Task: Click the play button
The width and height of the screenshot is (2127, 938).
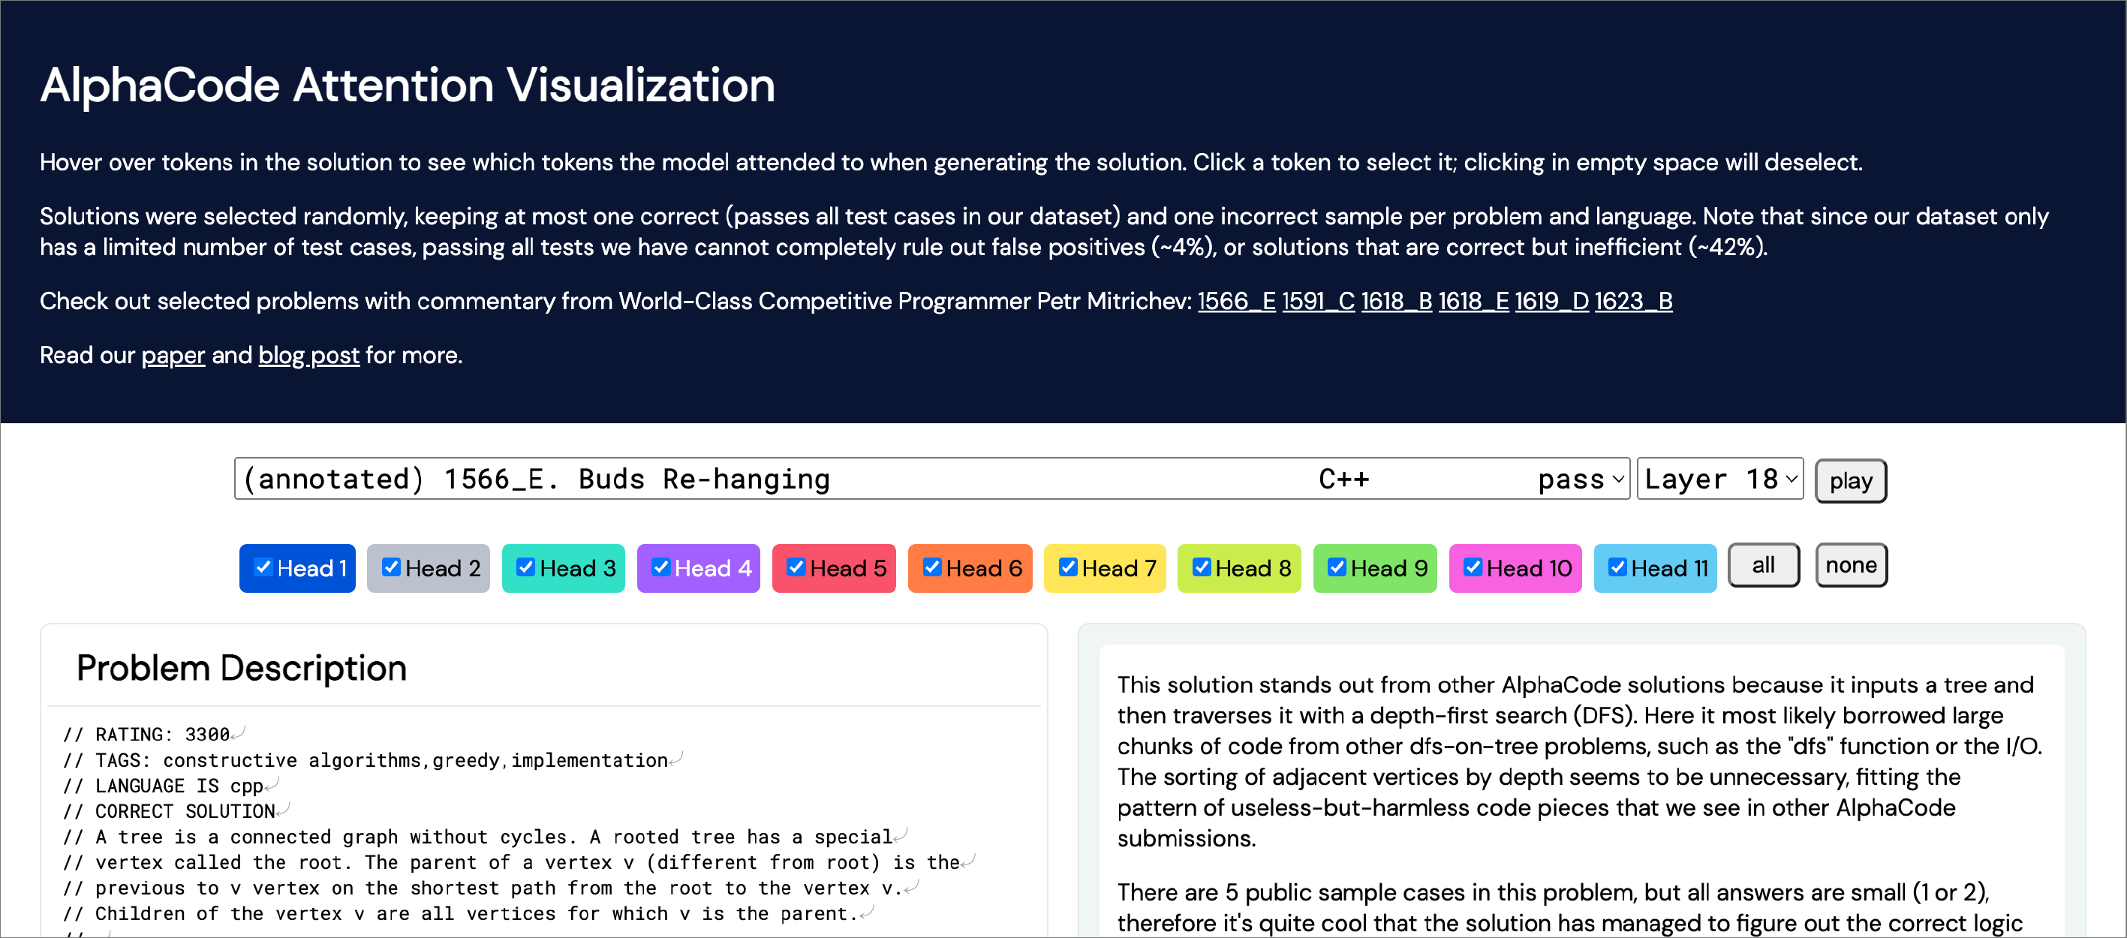Action: click(x=1850, y=480)
